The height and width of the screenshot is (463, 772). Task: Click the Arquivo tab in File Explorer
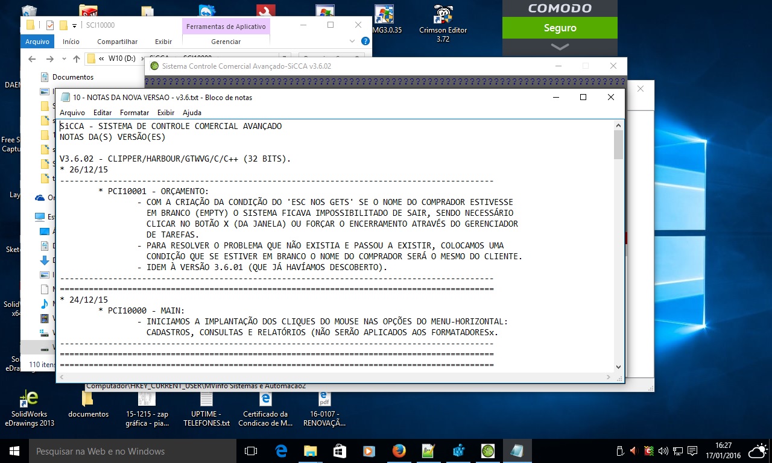point(37,42)
